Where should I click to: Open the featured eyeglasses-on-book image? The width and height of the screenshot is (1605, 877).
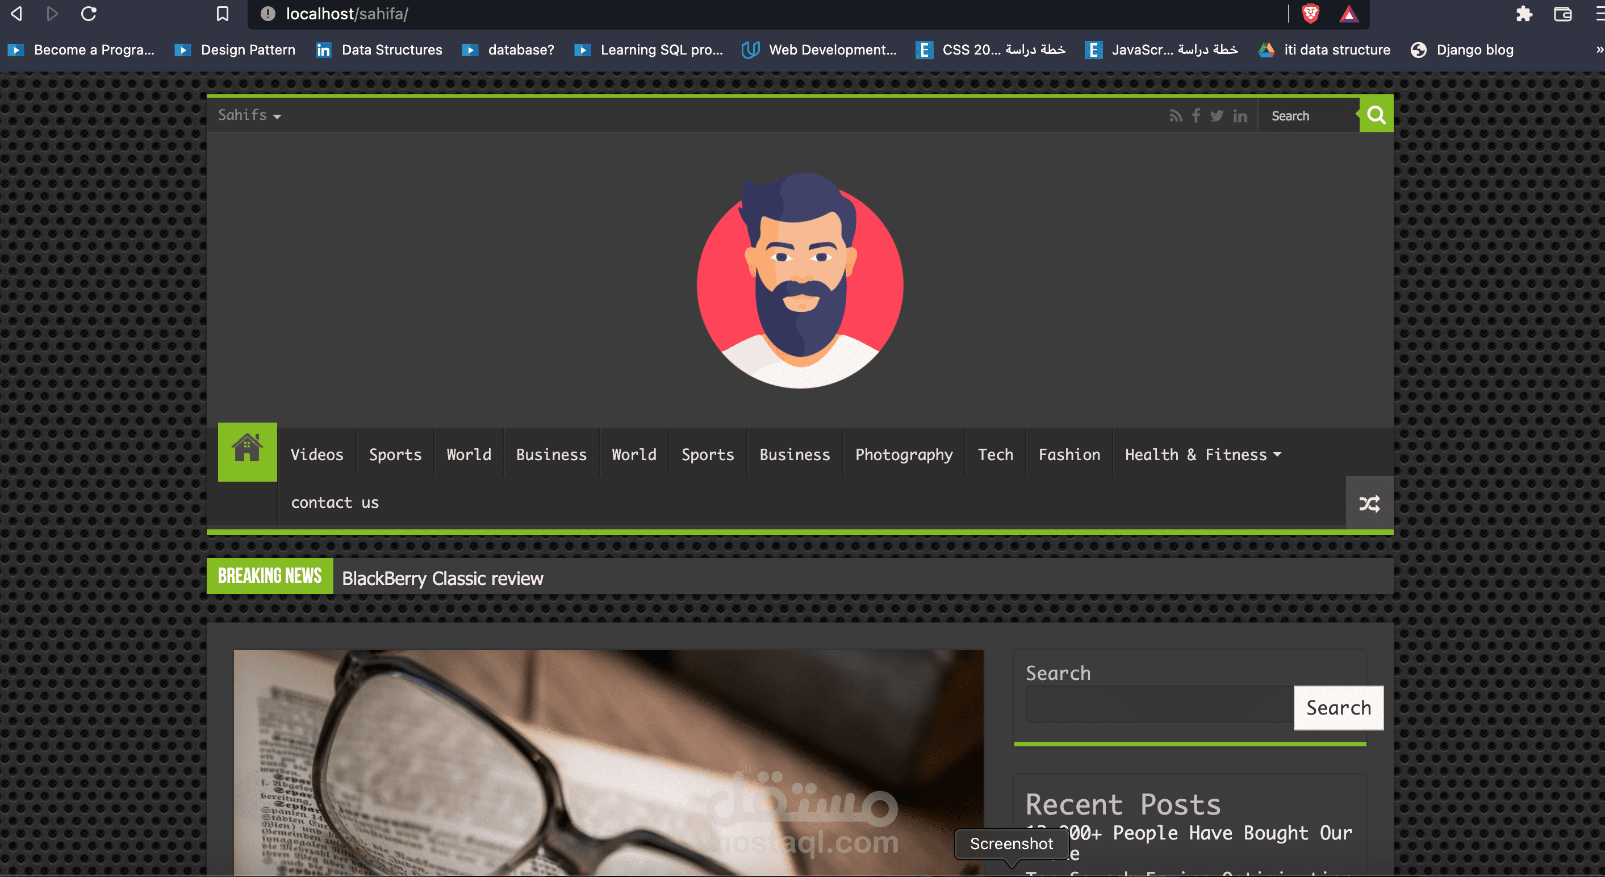pos(608,762)
